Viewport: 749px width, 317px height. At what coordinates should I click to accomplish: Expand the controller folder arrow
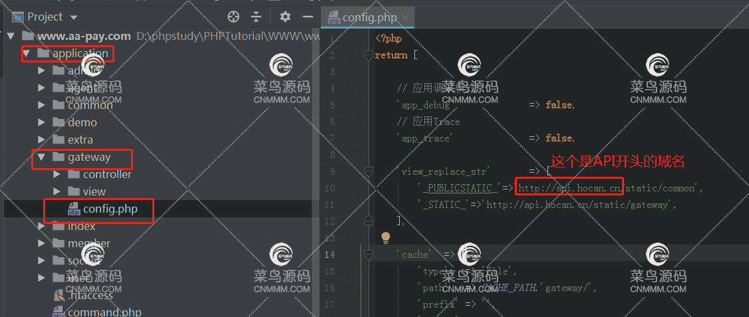click(x=57, y=174)
